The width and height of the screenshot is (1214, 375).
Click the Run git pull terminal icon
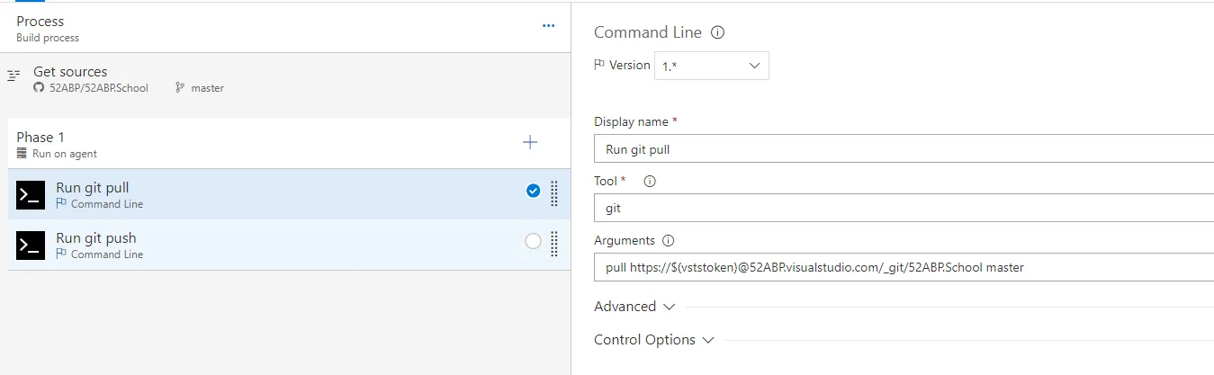pos(31,194)
